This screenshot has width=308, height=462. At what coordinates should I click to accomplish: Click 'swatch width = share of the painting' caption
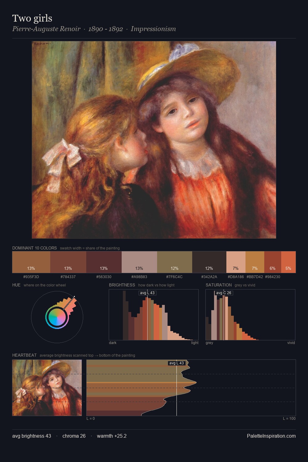tap(90, 248)
